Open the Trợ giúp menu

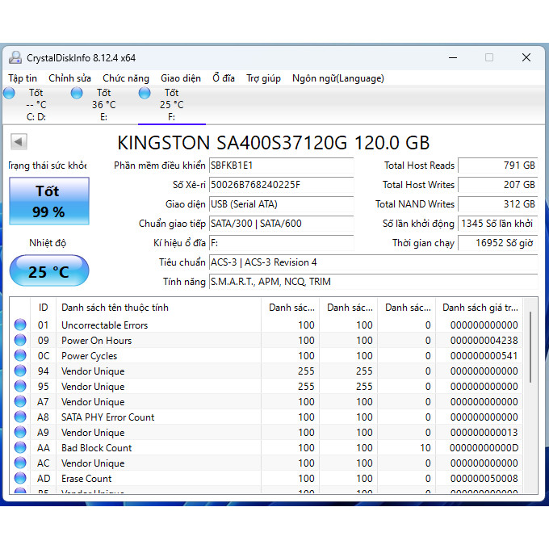pos(263,78)
